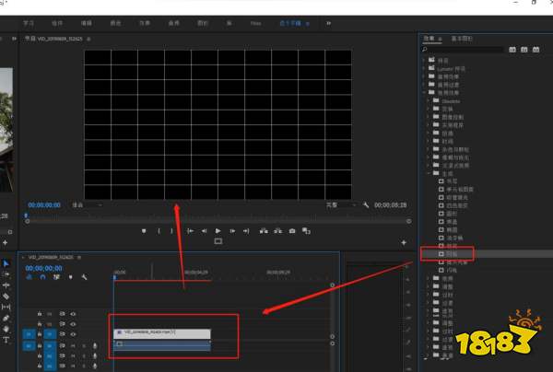The width and height of the screenshot is (553, 372).
Task: Toggle the timeline snap magnet icon
Action: 43,277
